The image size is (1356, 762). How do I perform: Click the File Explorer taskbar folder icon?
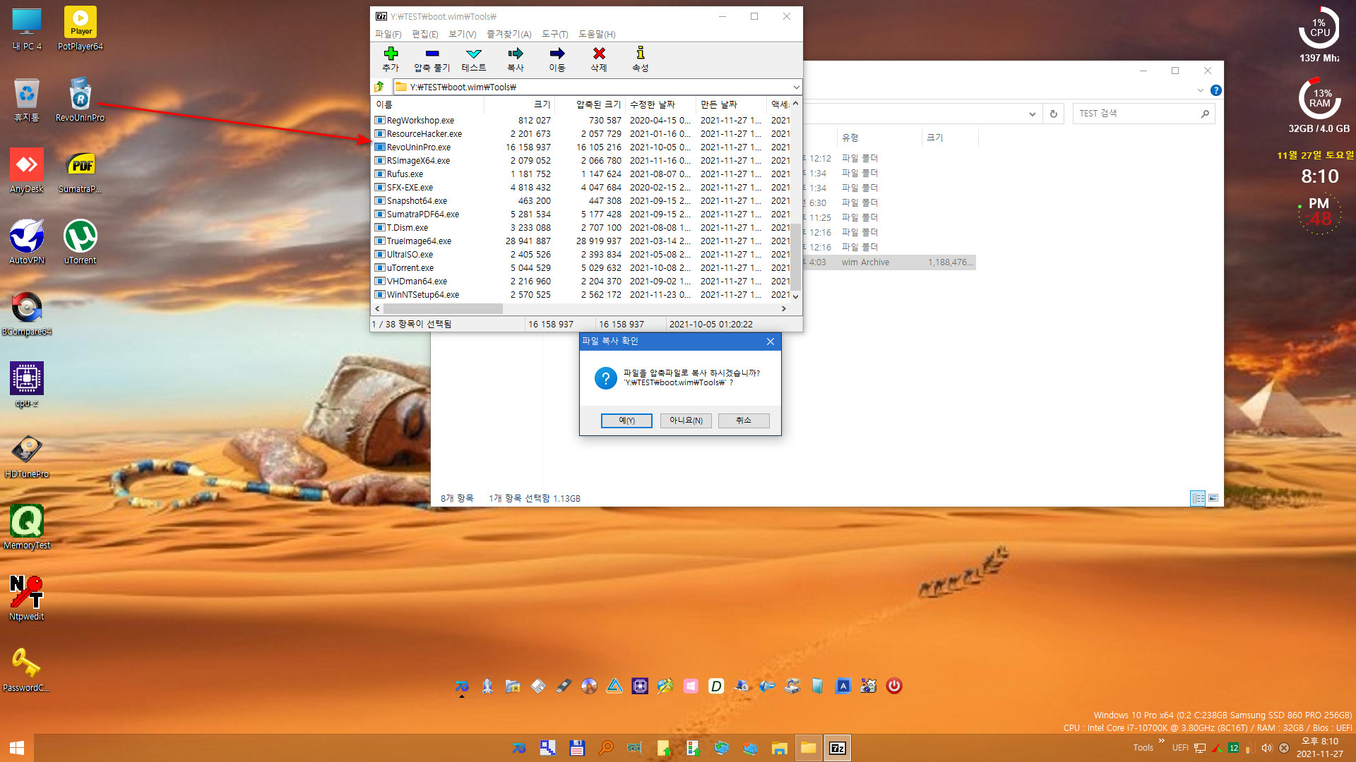[809, 748]
